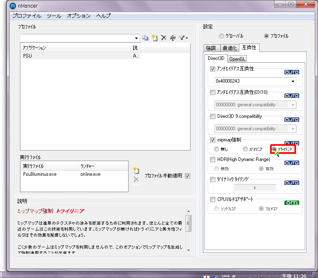Viewport: 318px width, 278px height.
Task: Select the プロファイル radio button in 設定
Action: pos(266,36)
